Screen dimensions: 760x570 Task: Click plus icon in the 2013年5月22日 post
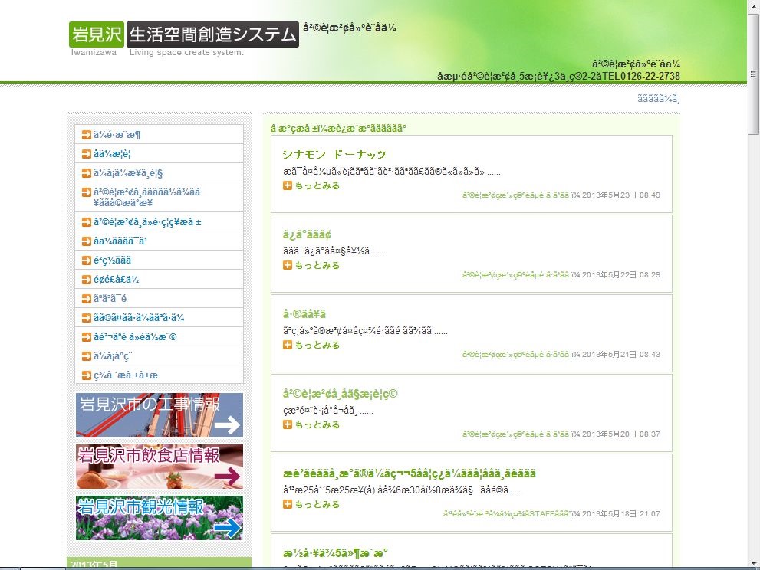(x=288, y=265)
